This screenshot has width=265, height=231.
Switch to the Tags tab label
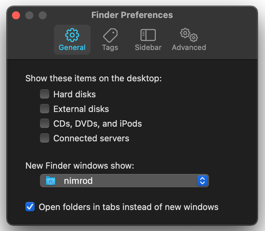[x=110, y=47]
